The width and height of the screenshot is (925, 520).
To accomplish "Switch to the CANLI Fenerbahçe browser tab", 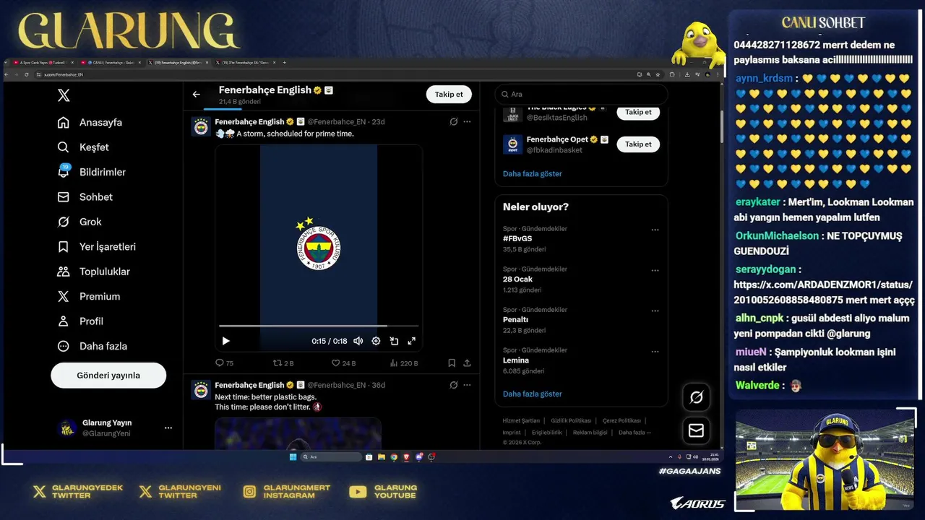I will tap(110, 62).
